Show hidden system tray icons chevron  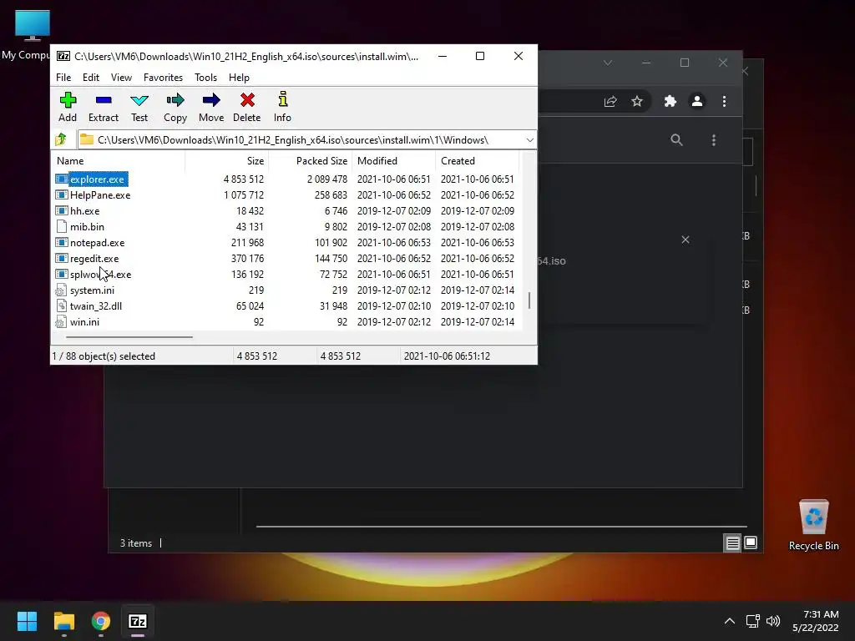pyautogui.click(x=729, y=621)
